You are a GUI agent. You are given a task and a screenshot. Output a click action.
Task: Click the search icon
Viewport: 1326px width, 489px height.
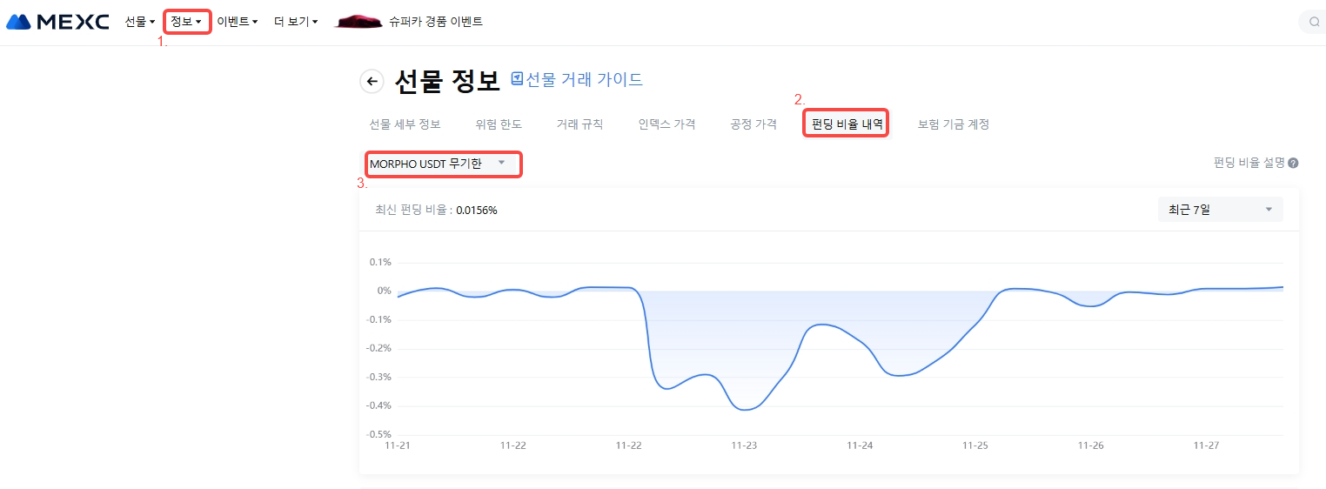1314,22
